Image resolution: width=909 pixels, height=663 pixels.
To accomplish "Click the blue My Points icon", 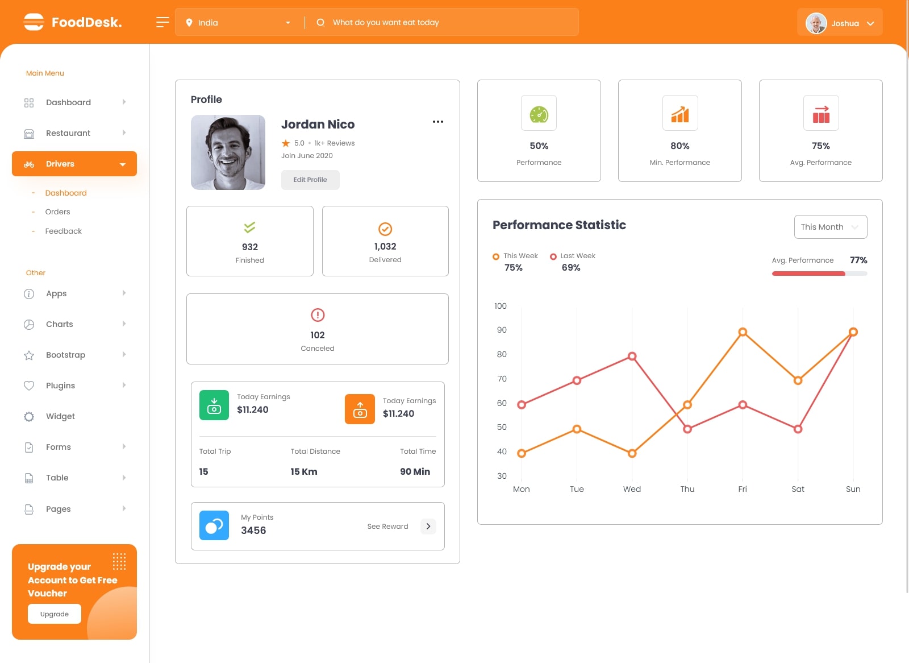I will [x=214, y=525].
